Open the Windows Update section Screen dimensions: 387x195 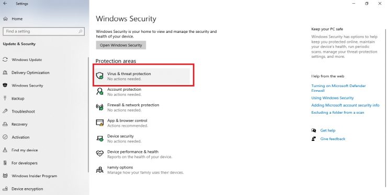point(27,60)
